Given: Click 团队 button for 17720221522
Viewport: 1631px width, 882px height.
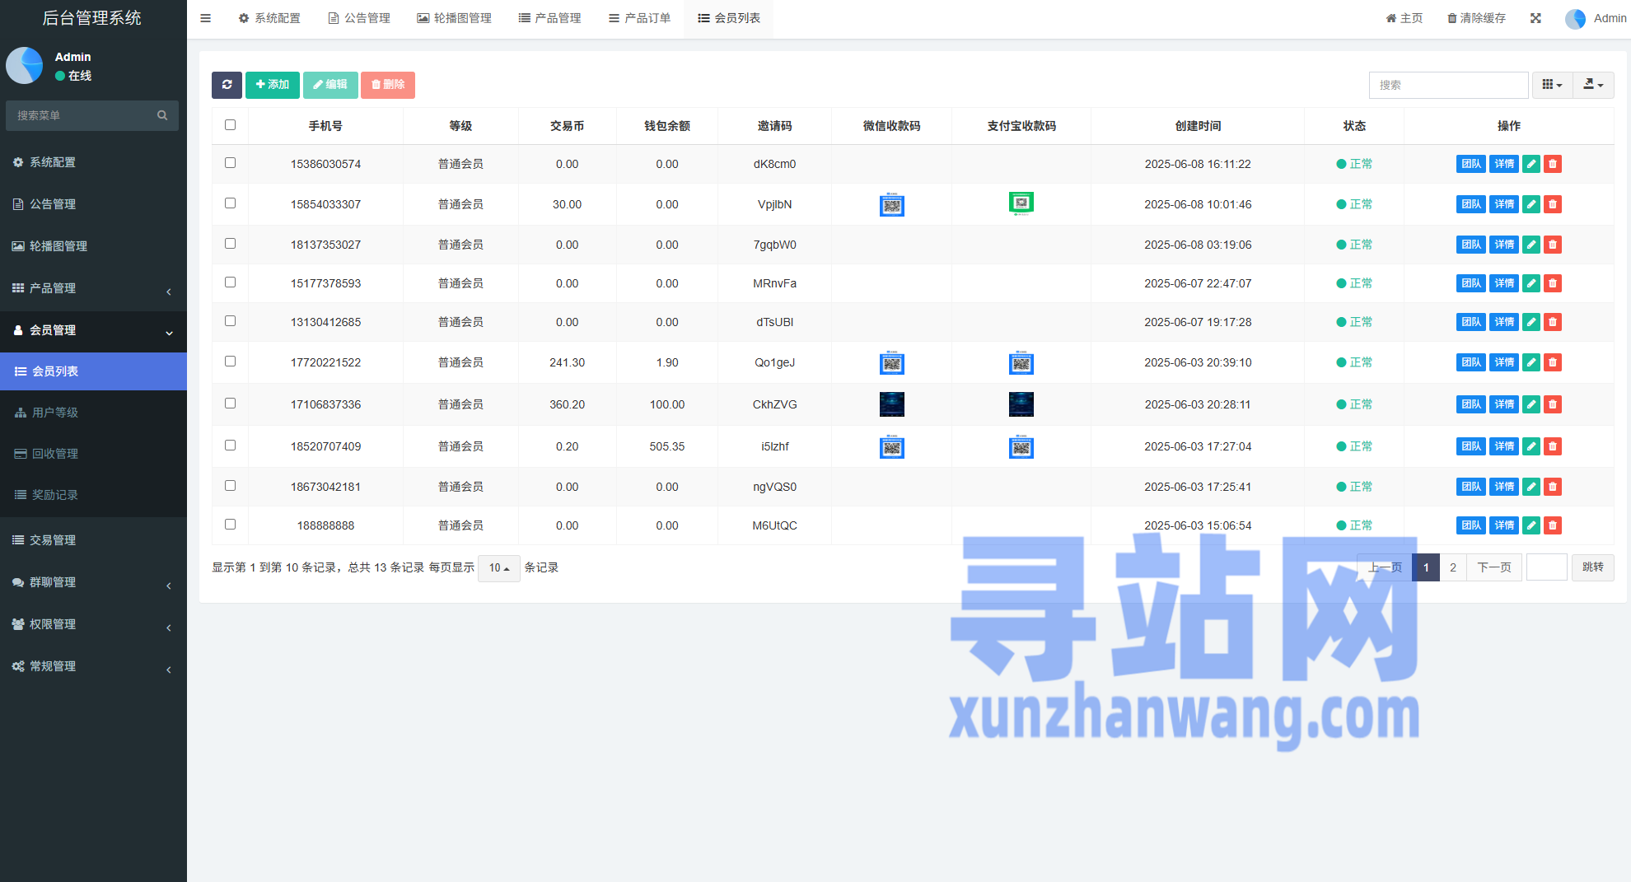Looking at the screenshot, I should (1470, 362).
